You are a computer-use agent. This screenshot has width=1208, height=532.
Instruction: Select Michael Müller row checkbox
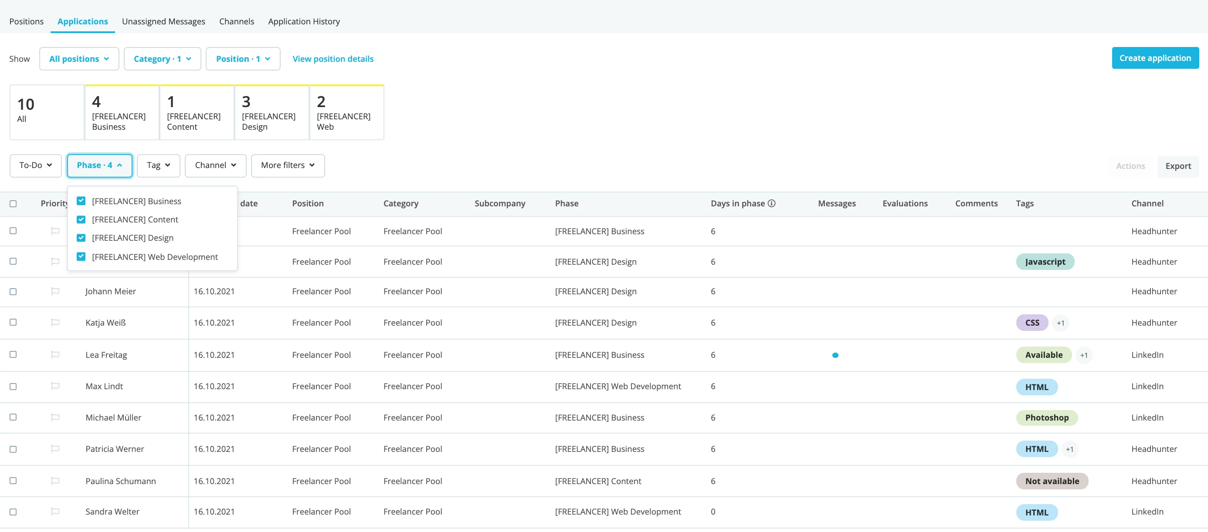[13, 417]
